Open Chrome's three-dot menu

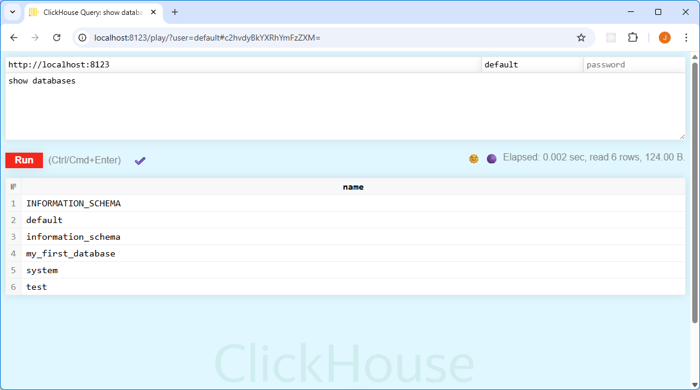686,37
